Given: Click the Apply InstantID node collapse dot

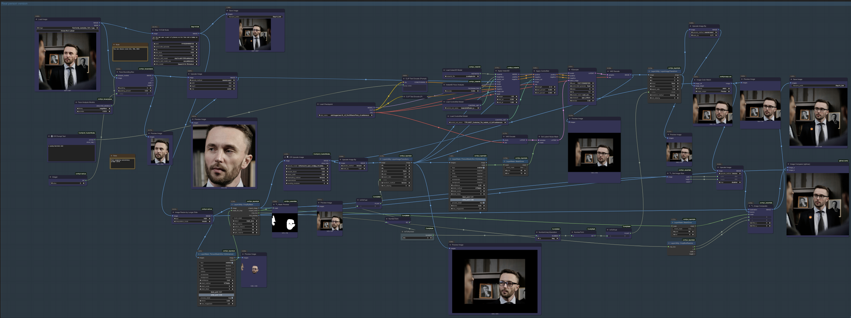Looking at the screenshot, I should pyautogui.click(x=496, y=71).
